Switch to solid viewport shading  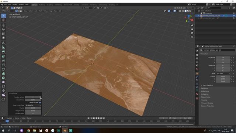click(185, 11)
